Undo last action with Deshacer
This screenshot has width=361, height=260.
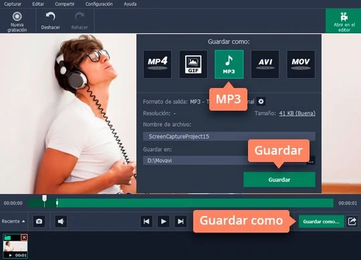pos(50,21)
